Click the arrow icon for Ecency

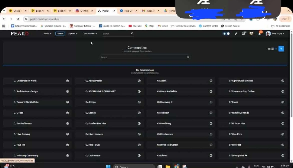coord(139,113)
